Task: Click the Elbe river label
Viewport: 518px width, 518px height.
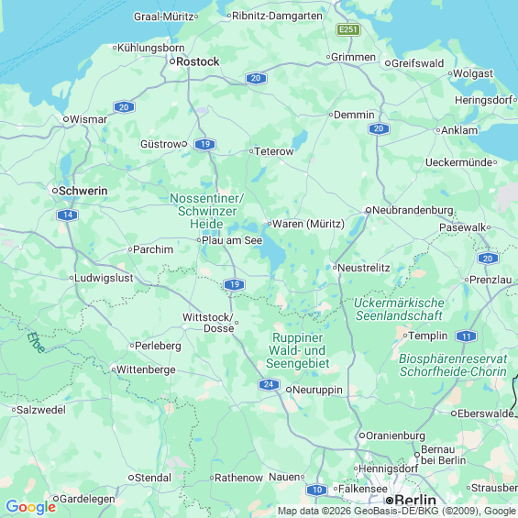Action: [36, 342]
